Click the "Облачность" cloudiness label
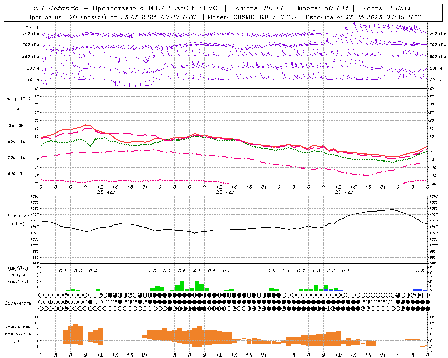 coord(18,303)
